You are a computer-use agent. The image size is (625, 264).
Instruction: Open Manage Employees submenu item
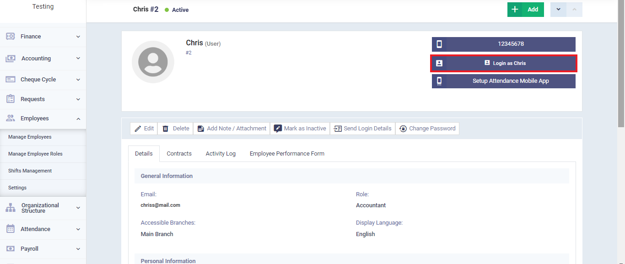pos(43,137)
